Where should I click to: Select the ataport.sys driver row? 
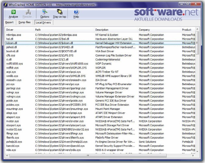pos(100,117)
